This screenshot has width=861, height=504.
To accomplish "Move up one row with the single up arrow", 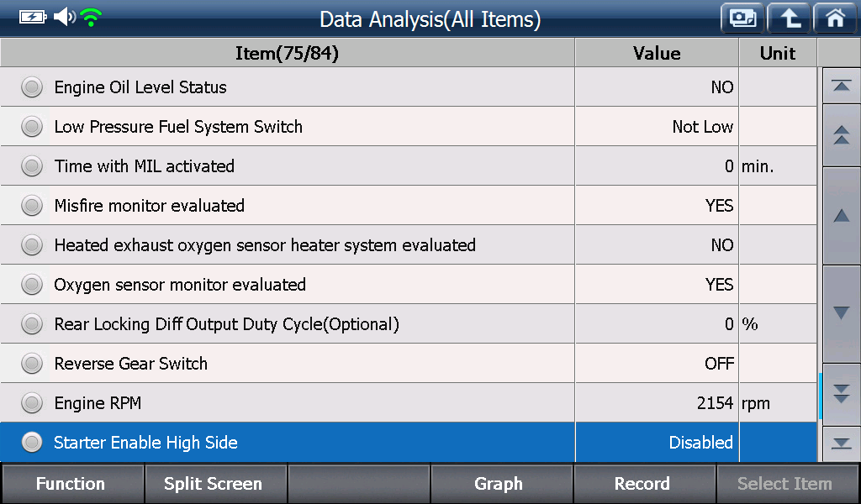I will [x=841, y=216].
